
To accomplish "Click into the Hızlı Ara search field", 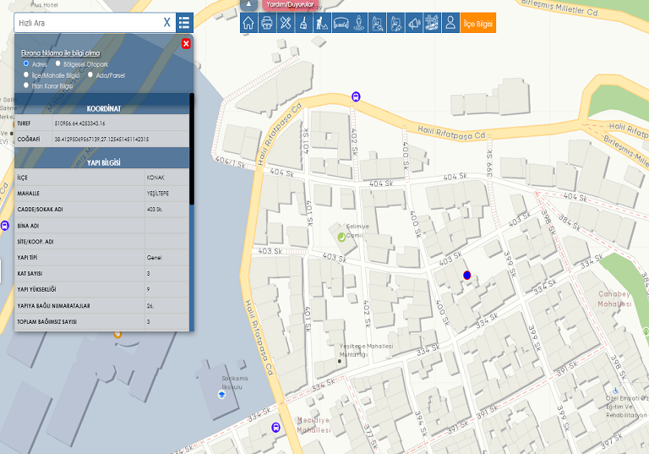I will [x=85, y=23].
